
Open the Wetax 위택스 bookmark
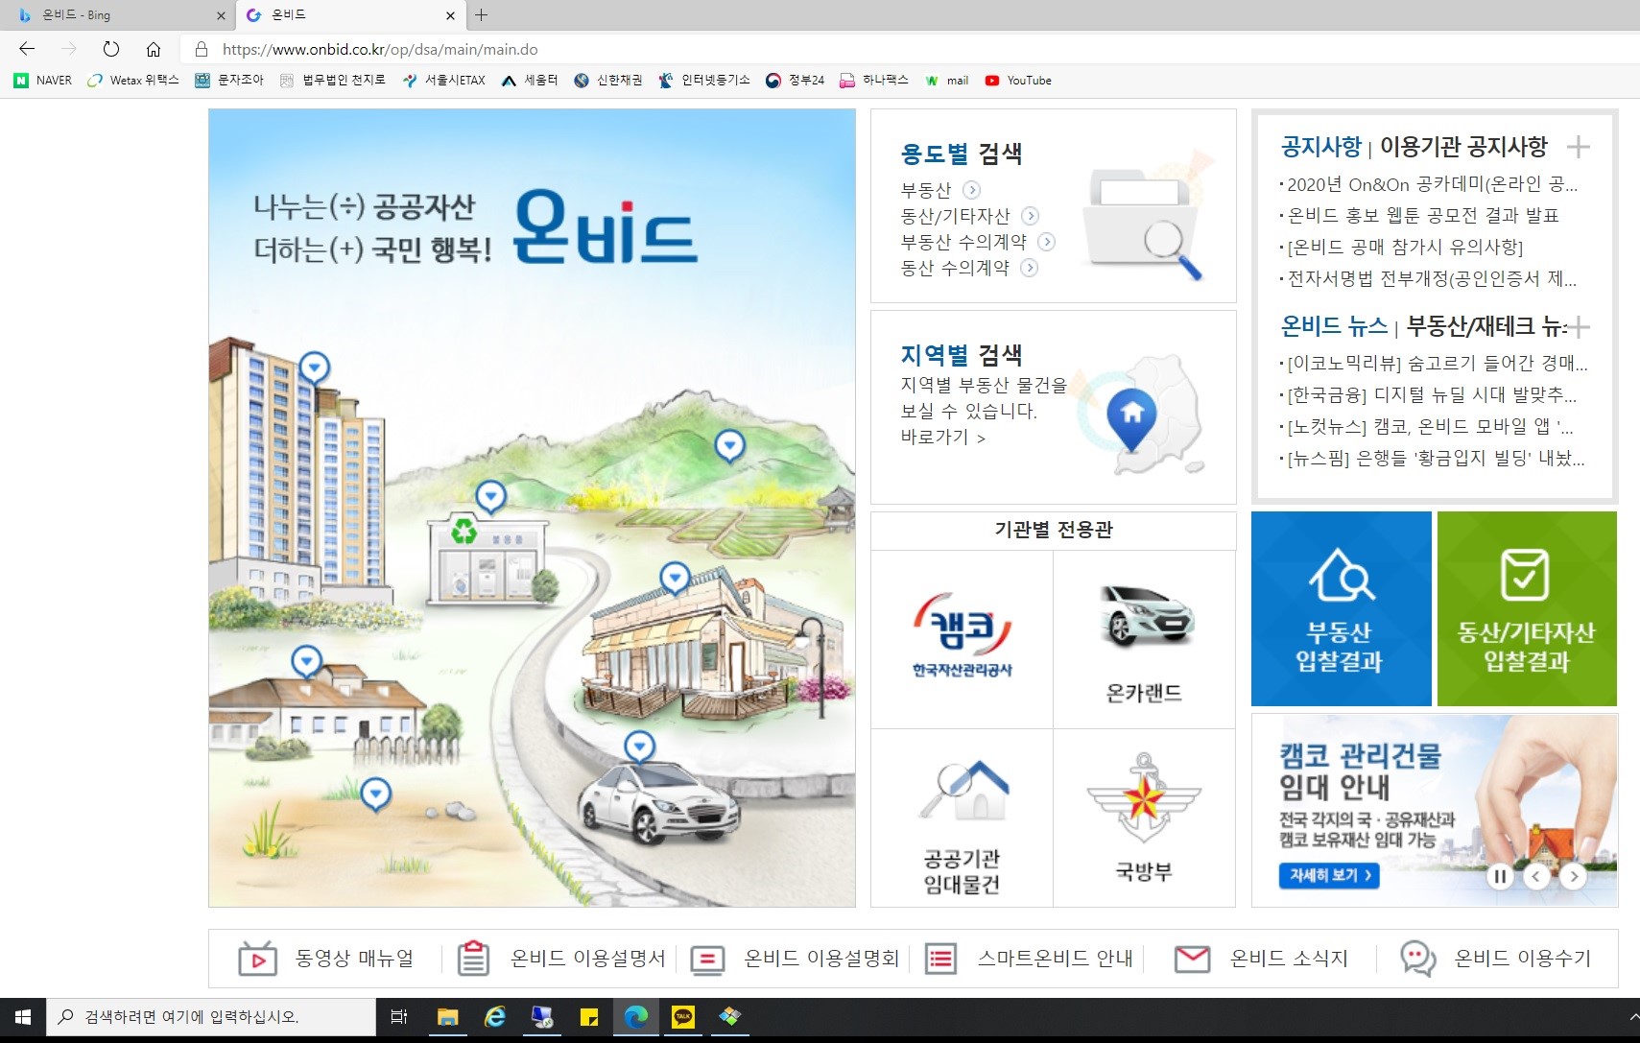pos(133,81)
